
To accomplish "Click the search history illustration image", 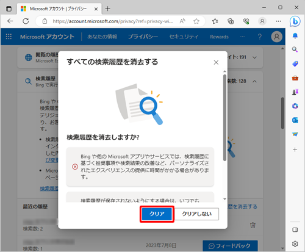I will [139, 104].
